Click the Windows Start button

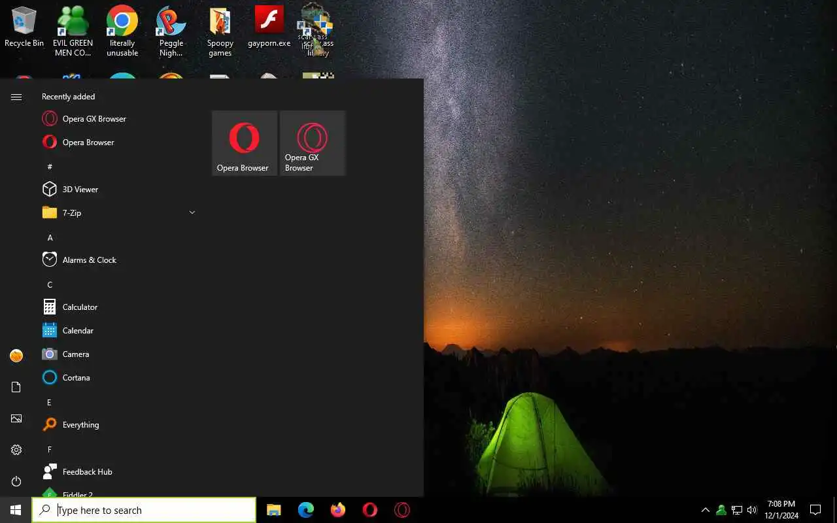pyautogui.click(x=16, y=510)
